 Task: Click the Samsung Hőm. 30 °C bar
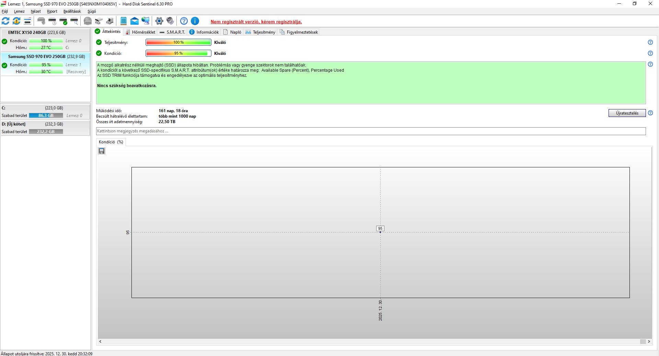tap(46, 72)
